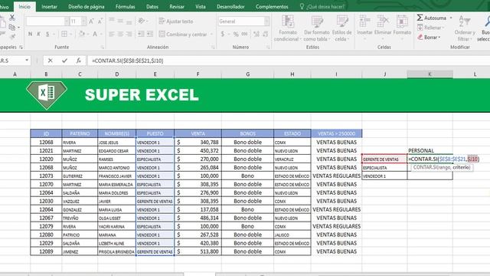
Task: Apply the thousands separator style
Action: click(x=245, y=34)
